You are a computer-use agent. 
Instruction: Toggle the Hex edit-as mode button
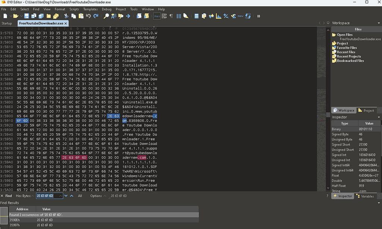pyautogui.click(x=157, y=16)
